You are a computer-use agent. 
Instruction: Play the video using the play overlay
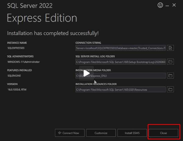[87, 73]
